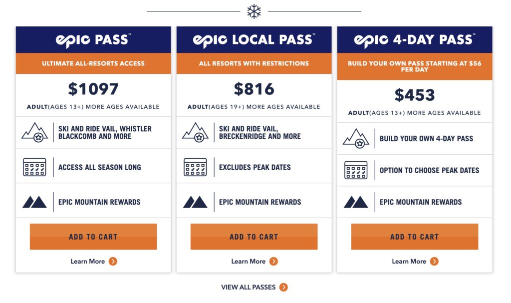This screenshot has height=303, width=511.
Task: Click the peaks icon on Epic 4-Day Pass rewards row
Action: (355, 202)
